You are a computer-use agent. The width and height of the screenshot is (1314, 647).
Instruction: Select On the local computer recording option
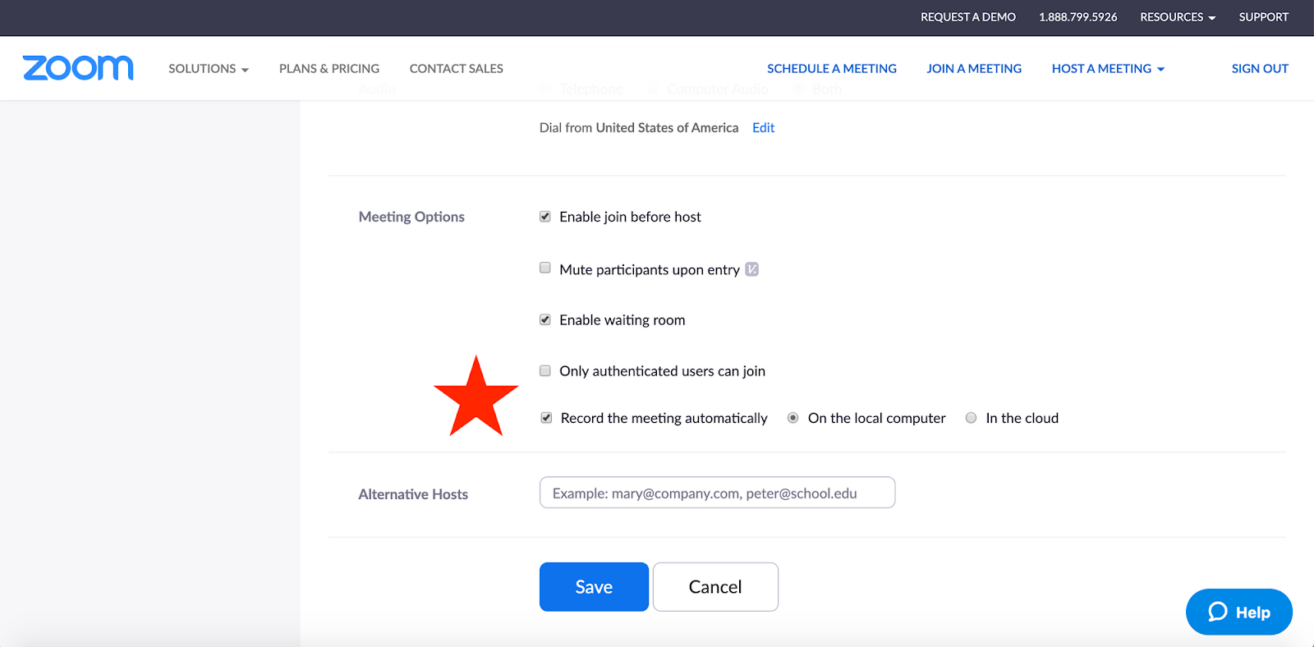(x=793, y=418)
